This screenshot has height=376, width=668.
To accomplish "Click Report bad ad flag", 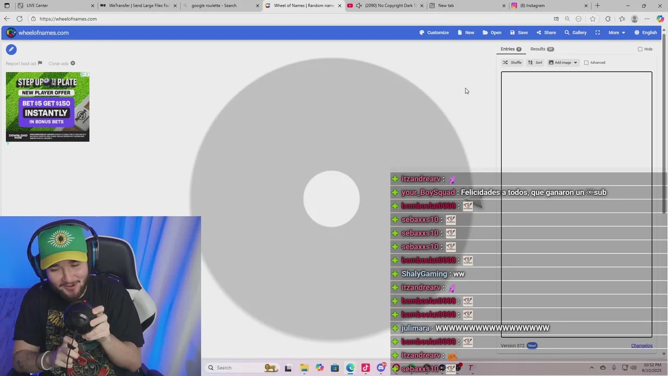I will pos(23,64).
